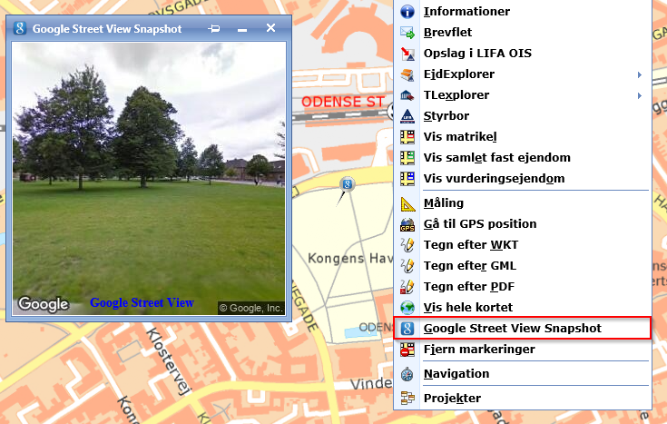This screenshot has width=667, height=424.
Task: Click the GPS globe icon
Action: click(407, 224)
